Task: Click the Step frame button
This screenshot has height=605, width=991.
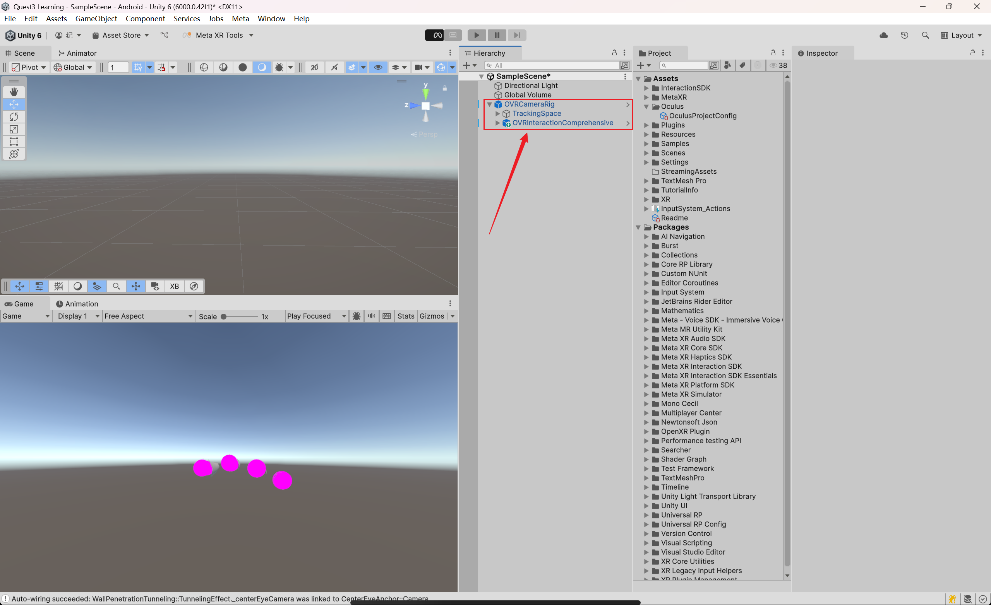Action: tap(517, 35)
